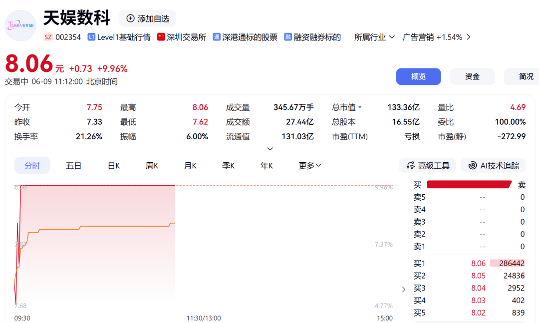Screen dimensions: 539x323
Task: Select the 月K chart tab
Action: 190,165
